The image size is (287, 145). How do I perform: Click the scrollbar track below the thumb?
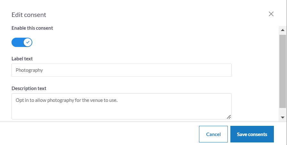click(283, 111)
